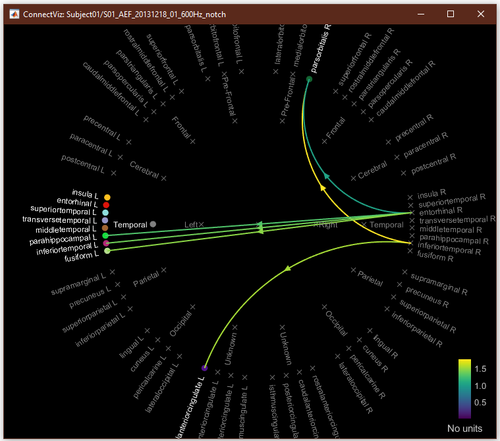Screen dimensions: 500x441
Task: Click the green parahippocampal L node
Action: (105, 235)
